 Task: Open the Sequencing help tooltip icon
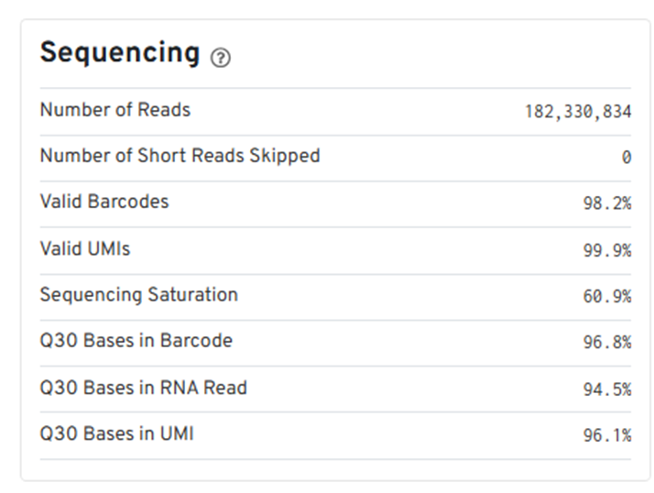221,58
